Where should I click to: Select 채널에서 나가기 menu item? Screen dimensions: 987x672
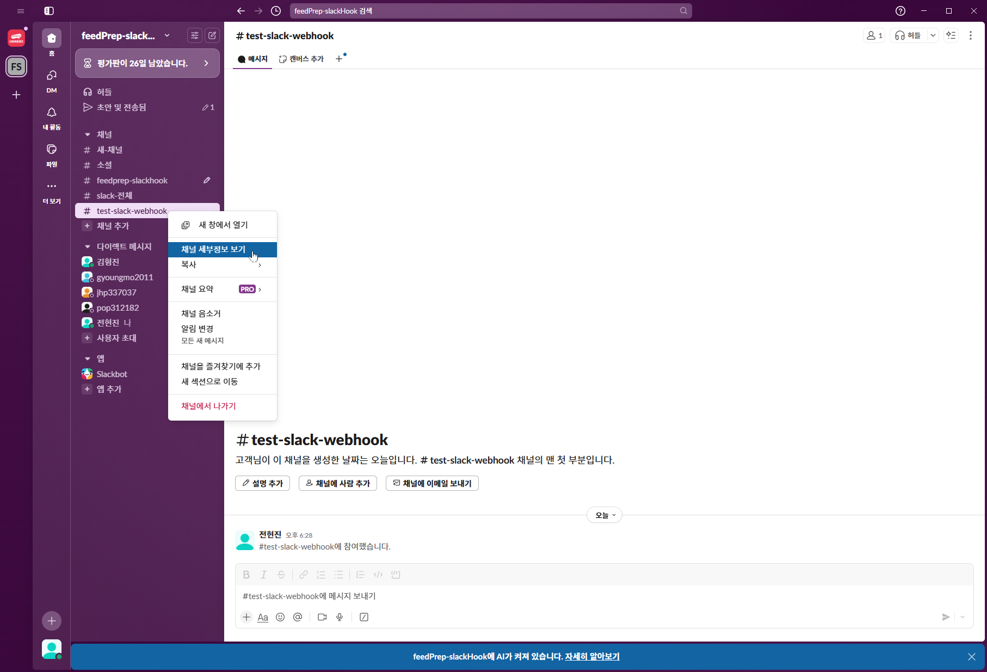pyautogui.click(x=223, y=406)
